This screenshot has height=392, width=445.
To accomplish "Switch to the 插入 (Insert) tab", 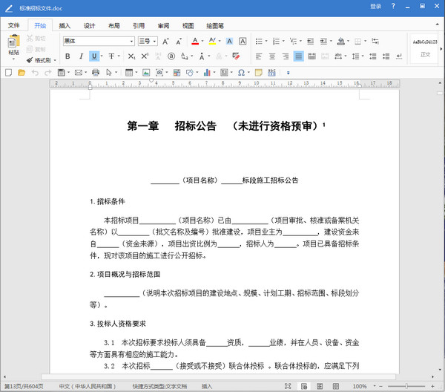I will tap(65, 25).
